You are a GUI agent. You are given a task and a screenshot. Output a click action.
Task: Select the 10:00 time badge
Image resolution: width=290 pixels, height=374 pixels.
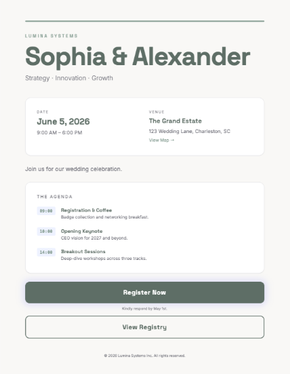pos(46,231)
